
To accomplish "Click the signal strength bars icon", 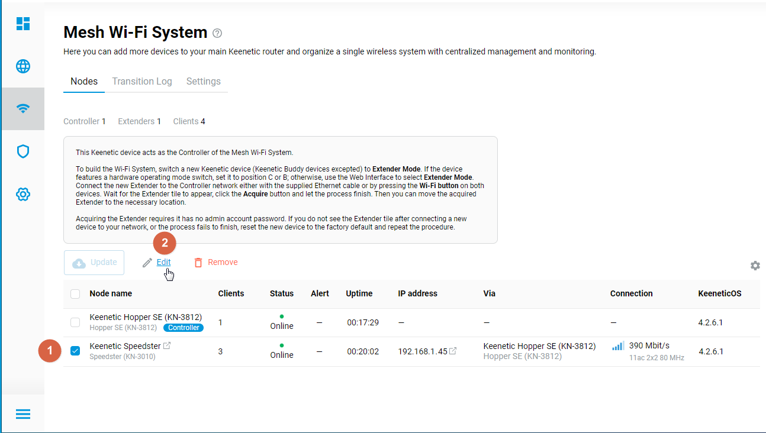I will point(618,346).
